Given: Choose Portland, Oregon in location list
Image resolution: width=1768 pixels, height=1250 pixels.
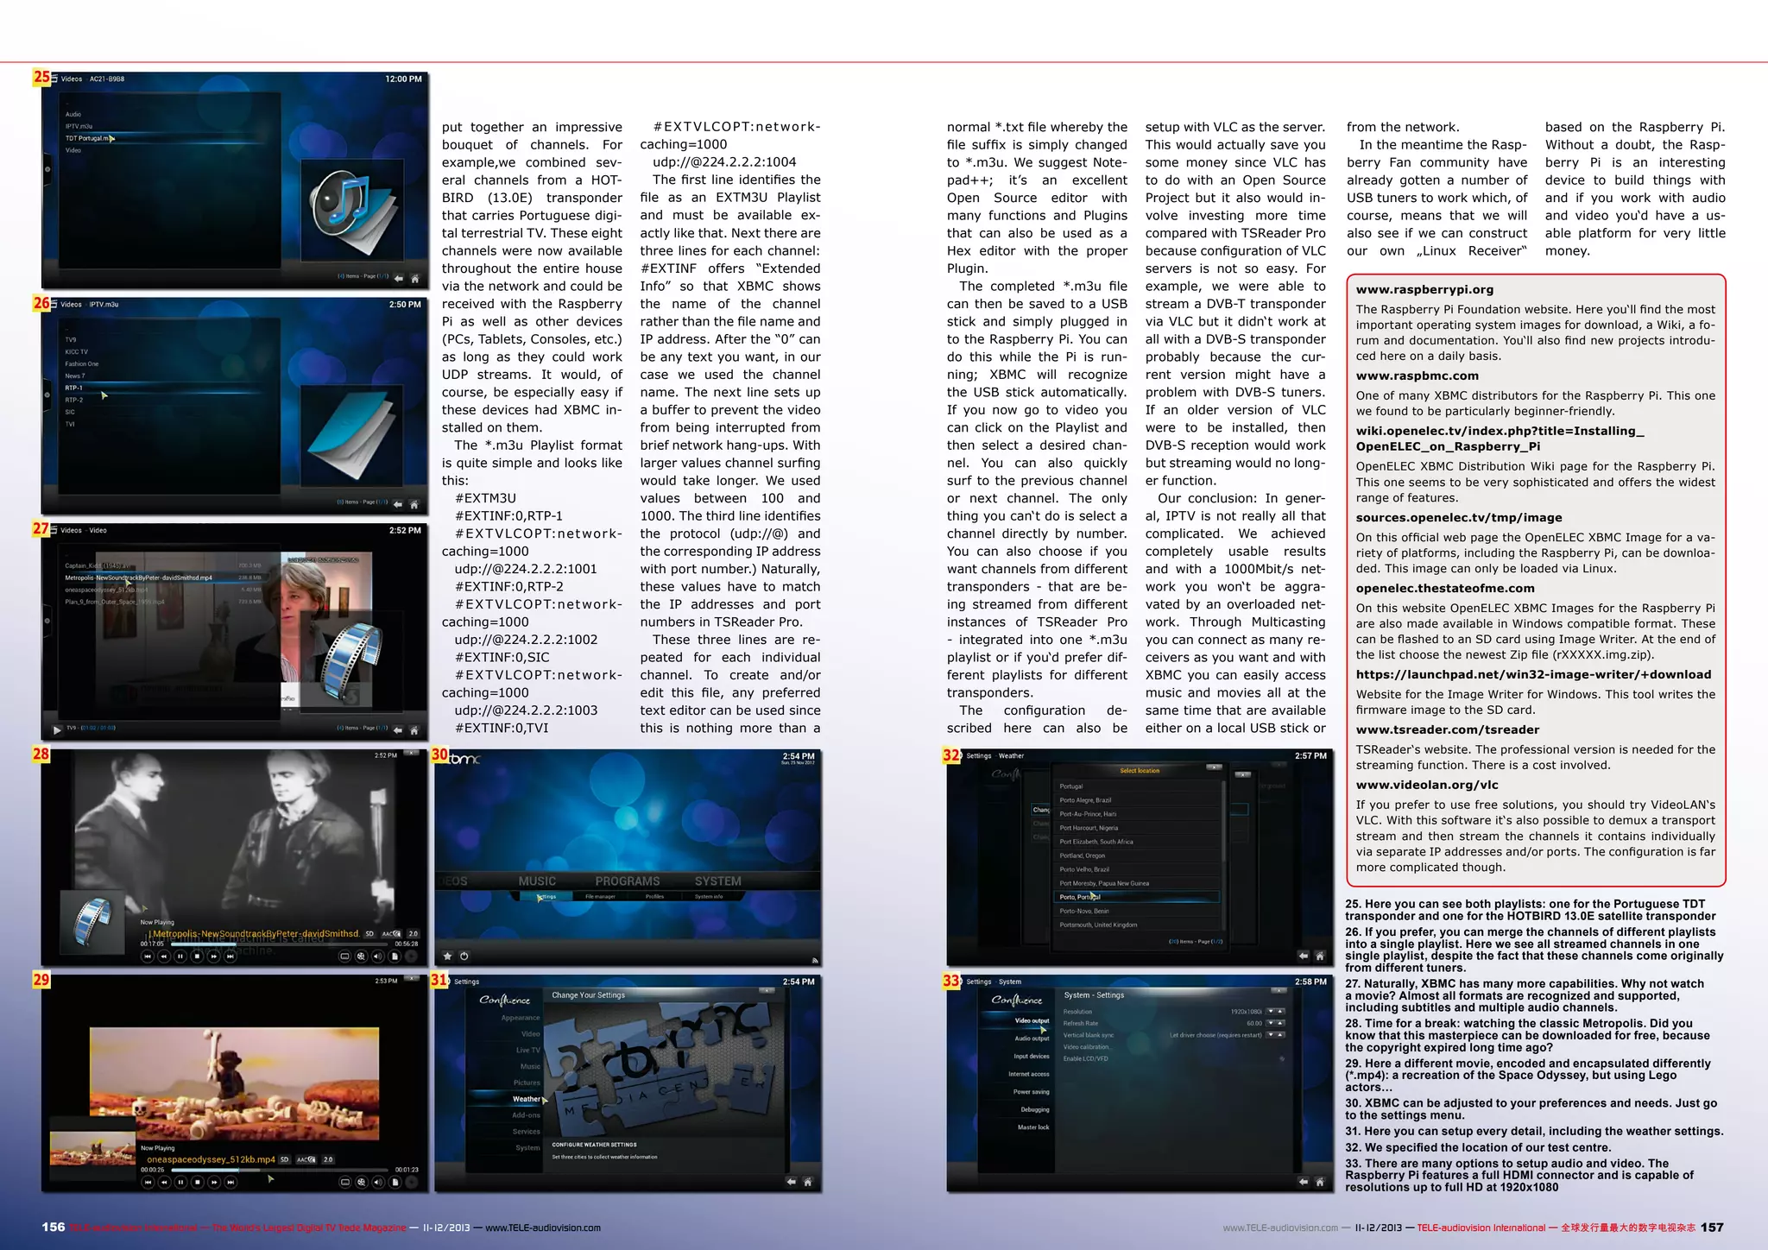Looking at the screenshot, I should [x=1083, y=855].
